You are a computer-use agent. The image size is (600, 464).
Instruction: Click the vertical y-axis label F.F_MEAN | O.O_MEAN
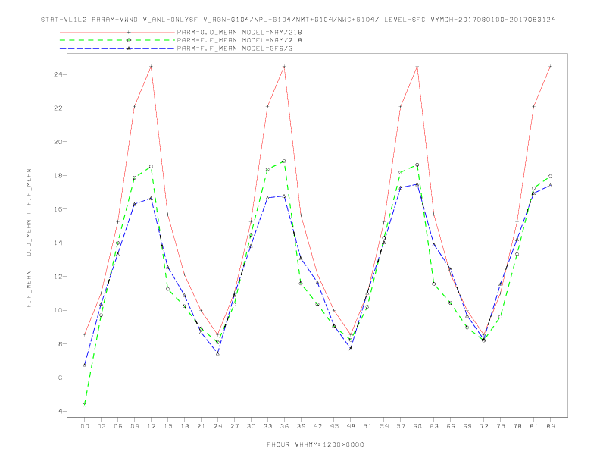click(x=29, y=238)
